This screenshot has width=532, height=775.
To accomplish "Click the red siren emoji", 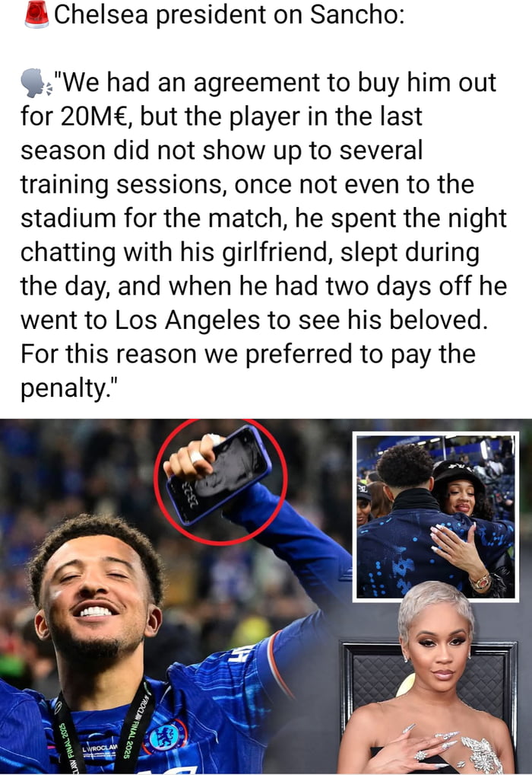I will (x=36, y=14).
